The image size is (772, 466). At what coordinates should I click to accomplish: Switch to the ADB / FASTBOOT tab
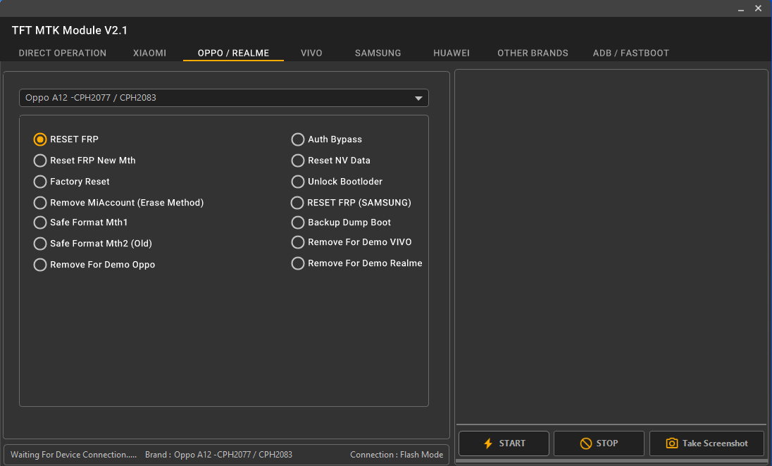(630, 53)
